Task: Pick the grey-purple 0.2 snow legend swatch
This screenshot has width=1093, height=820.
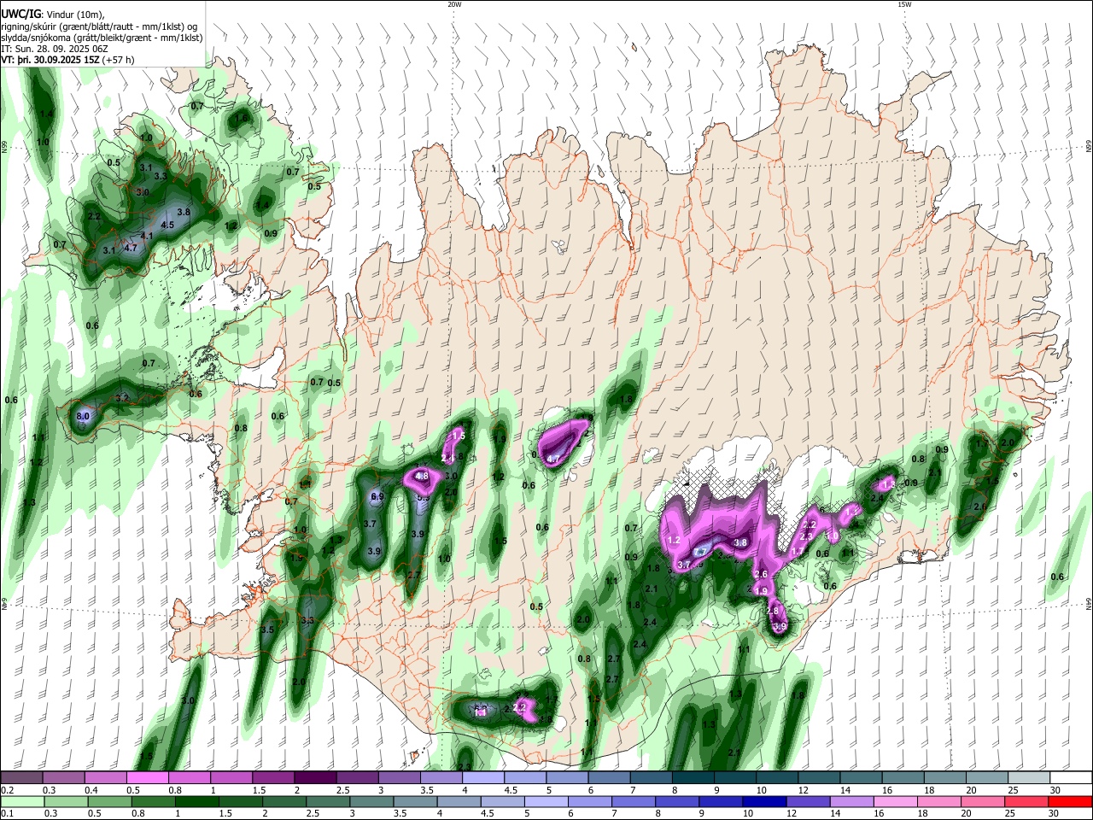Action: click(21, 777)
